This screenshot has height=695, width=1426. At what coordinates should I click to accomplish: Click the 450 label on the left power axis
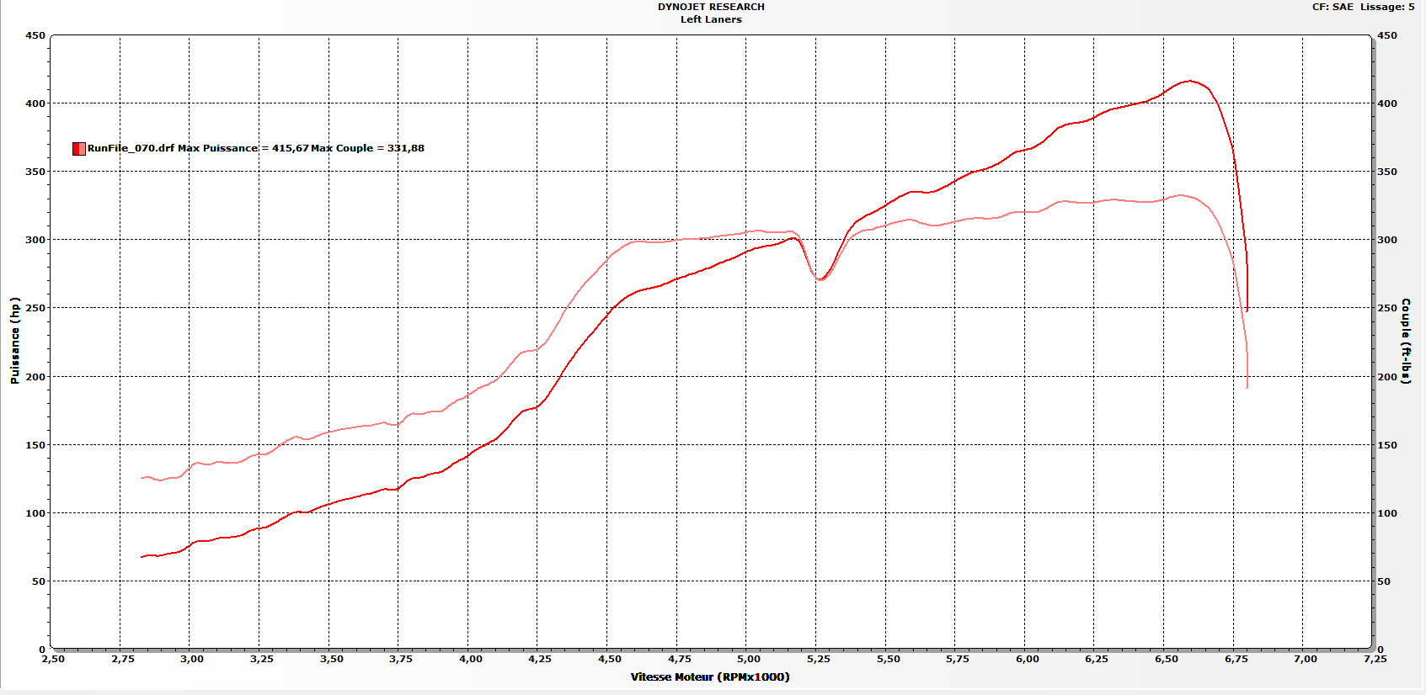click(x=35, y=35)
